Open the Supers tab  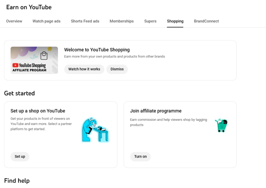(150, 21)
